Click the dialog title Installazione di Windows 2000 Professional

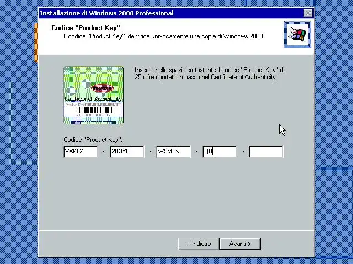106,13
